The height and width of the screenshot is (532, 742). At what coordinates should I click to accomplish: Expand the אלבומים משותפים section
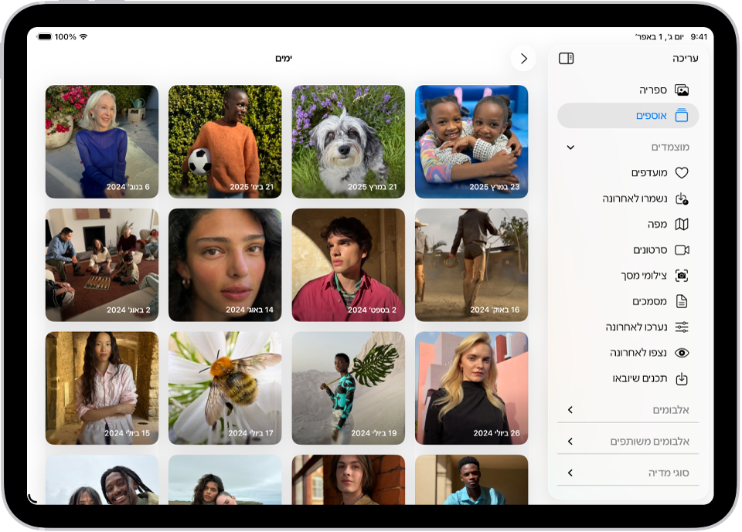pos(570,442)
